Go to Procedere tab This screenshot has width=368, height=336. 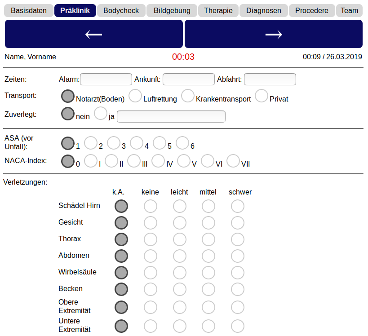(312, 11)
